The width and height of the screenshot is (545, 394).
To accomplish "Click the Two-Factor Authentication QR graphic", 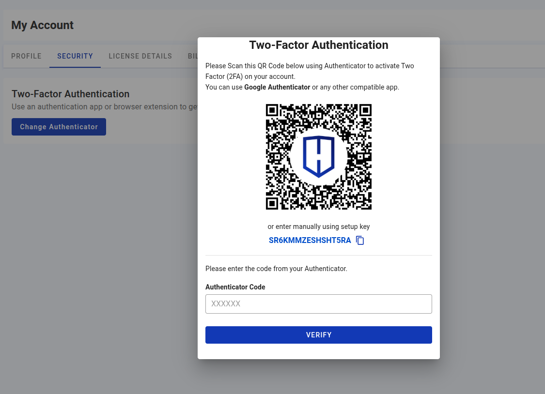I will (318, 156).
